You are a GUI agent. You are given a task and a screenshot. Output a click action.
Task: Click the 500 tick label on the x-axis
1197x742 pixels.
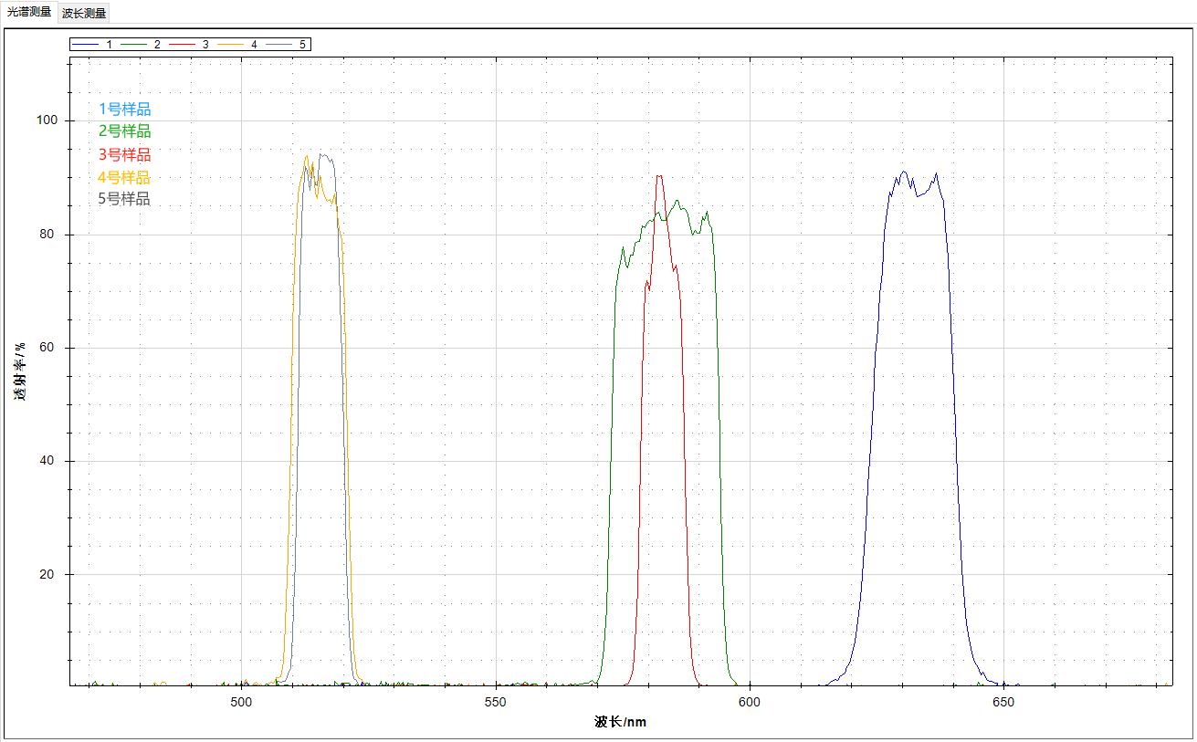[240, 703]
